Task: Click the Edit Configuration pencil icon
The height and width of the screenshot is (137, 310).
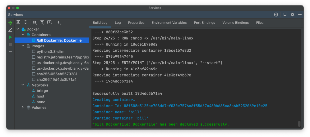Action: [x=10, y=30]
